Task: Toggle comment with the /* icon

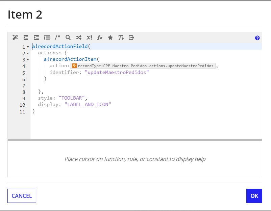Action: 57,37
